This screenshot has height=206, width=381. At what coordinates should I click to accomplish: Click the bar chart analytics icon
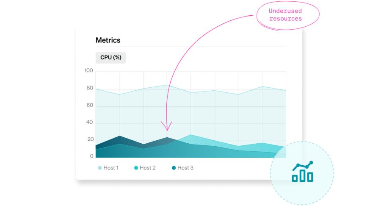302,172
